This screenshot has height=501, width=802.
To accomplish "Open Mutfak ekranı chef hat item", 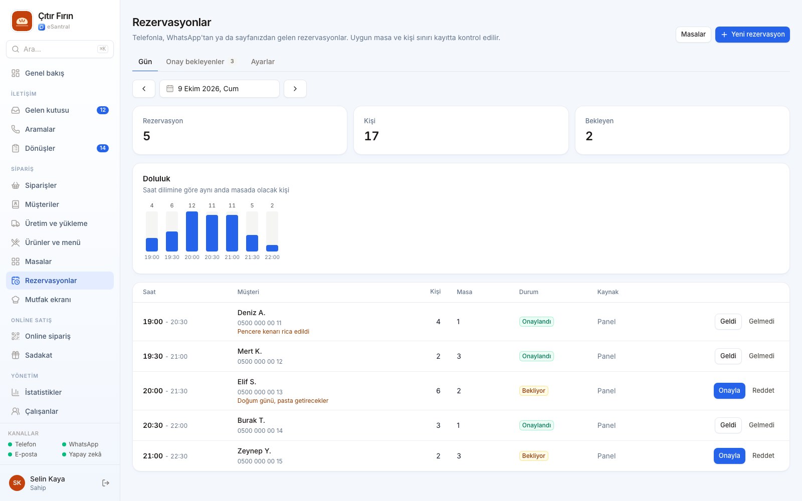I will point(60,300).
